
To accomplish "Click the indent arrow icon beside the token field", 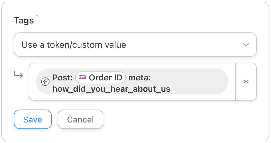I will [19, 75].
